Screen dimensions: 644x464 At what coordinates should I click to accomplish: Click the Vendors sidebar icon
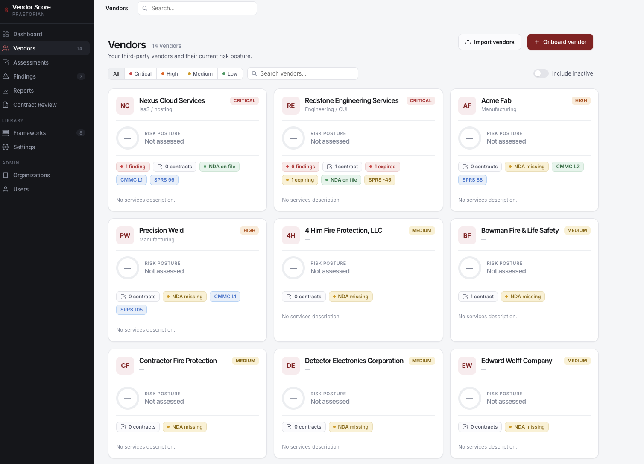pos(6,48)
